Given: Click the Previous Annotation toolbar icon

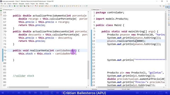Looking at the screenshot, I should click(x=71, y=6).
